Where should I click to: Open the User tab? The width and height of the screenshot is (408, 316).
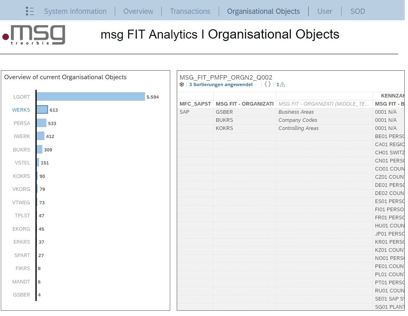point(325,11)
